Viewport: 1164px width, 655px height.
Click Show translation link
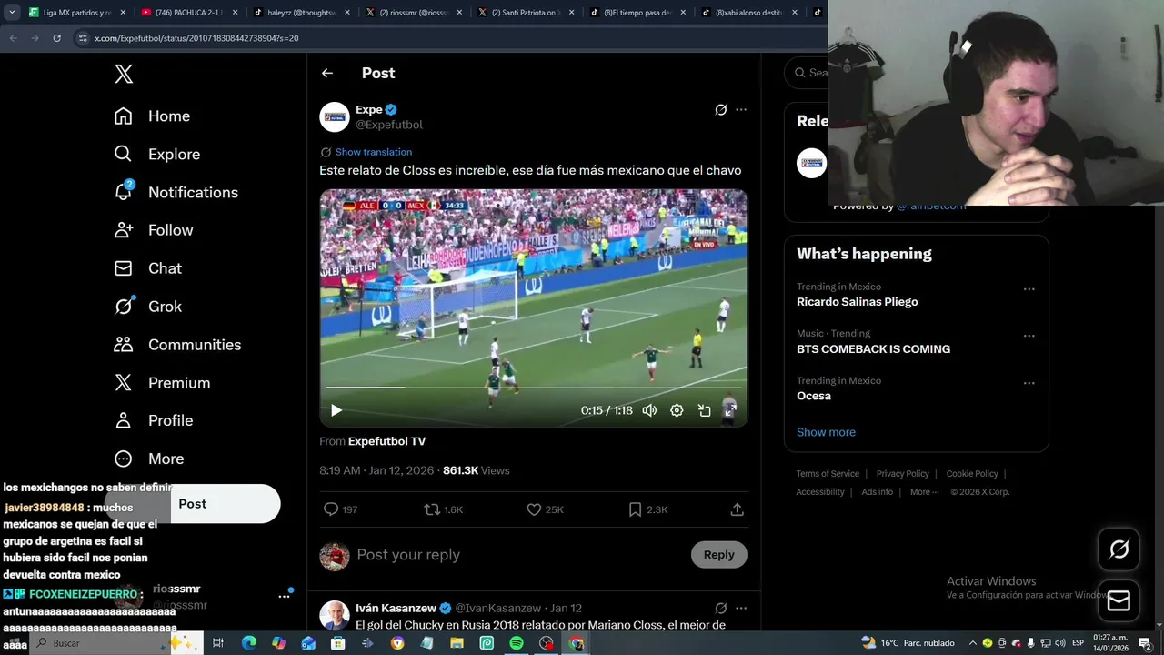point(373,152)
